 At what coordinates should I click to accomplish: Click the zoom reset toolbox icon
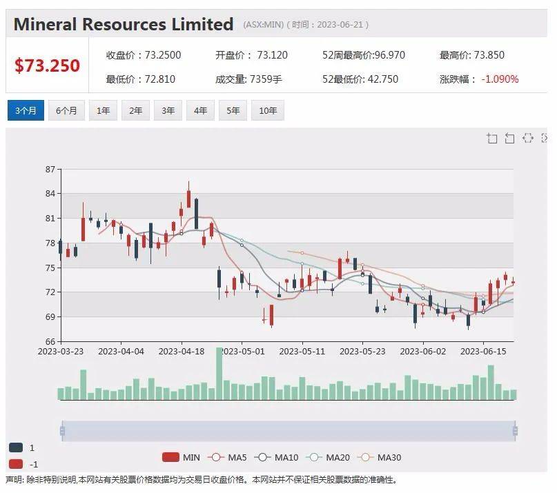510,138
